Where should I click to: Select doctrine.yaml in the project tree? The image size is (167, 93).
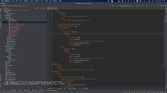(x=13, y=22)
